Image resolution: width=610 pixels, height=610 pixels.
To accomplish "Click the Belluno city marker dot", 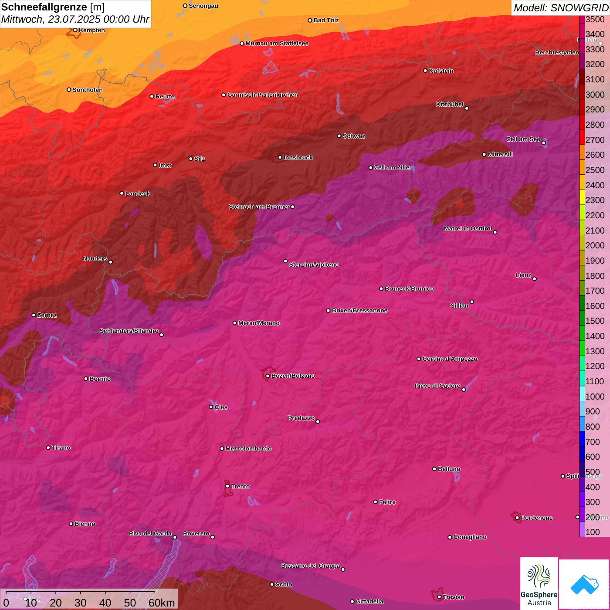I will tap(434, 469).
